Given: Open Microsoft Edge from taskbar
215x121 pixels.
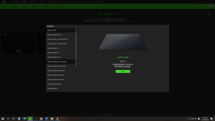Looking at the screenshot, I should (x=24, y=119).
